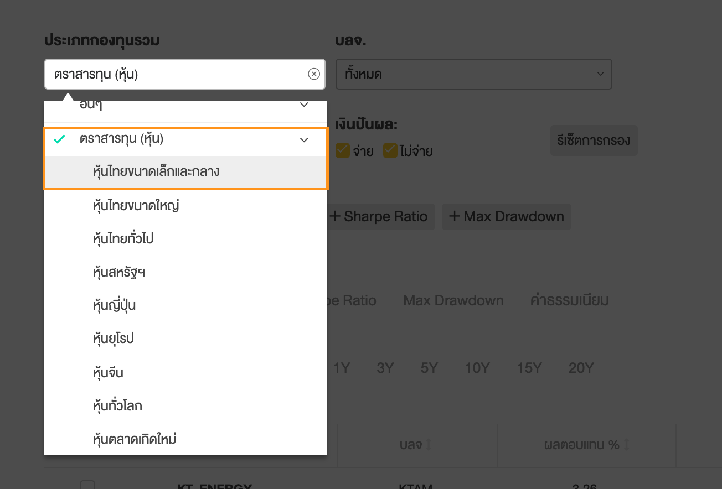Select หุ้นไทยขนาดเล็กและกลาง option
This screenshot has height=489, width=722.
(x=156, y=172)
